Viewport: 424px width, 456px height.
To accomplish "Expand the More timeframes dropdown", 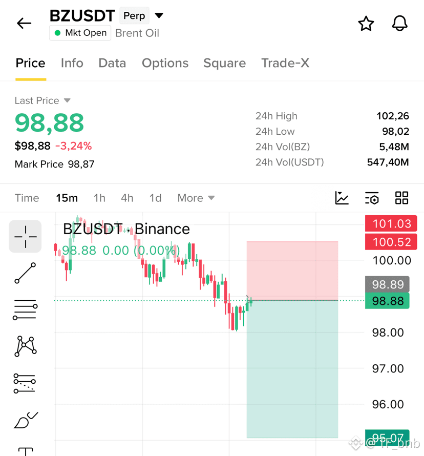I will (196, 198).
